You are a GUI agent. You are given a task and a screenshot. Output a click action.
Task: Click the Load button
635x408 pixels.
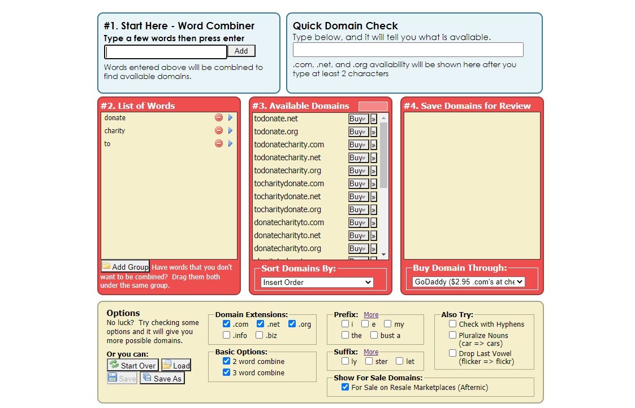click(176, 365)
